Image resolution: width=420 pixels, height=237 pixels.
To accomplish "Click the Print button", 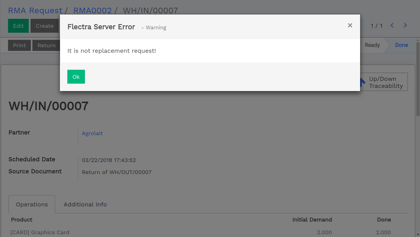I will click(x=19, y=45).
